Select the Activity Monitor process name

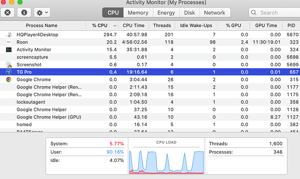point(34,49)
